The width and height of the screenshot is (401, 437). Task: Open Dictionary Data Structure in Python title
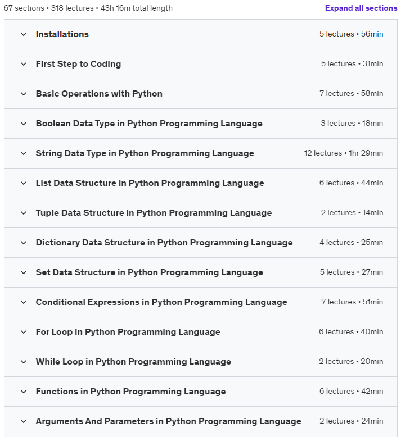[164, 243]
